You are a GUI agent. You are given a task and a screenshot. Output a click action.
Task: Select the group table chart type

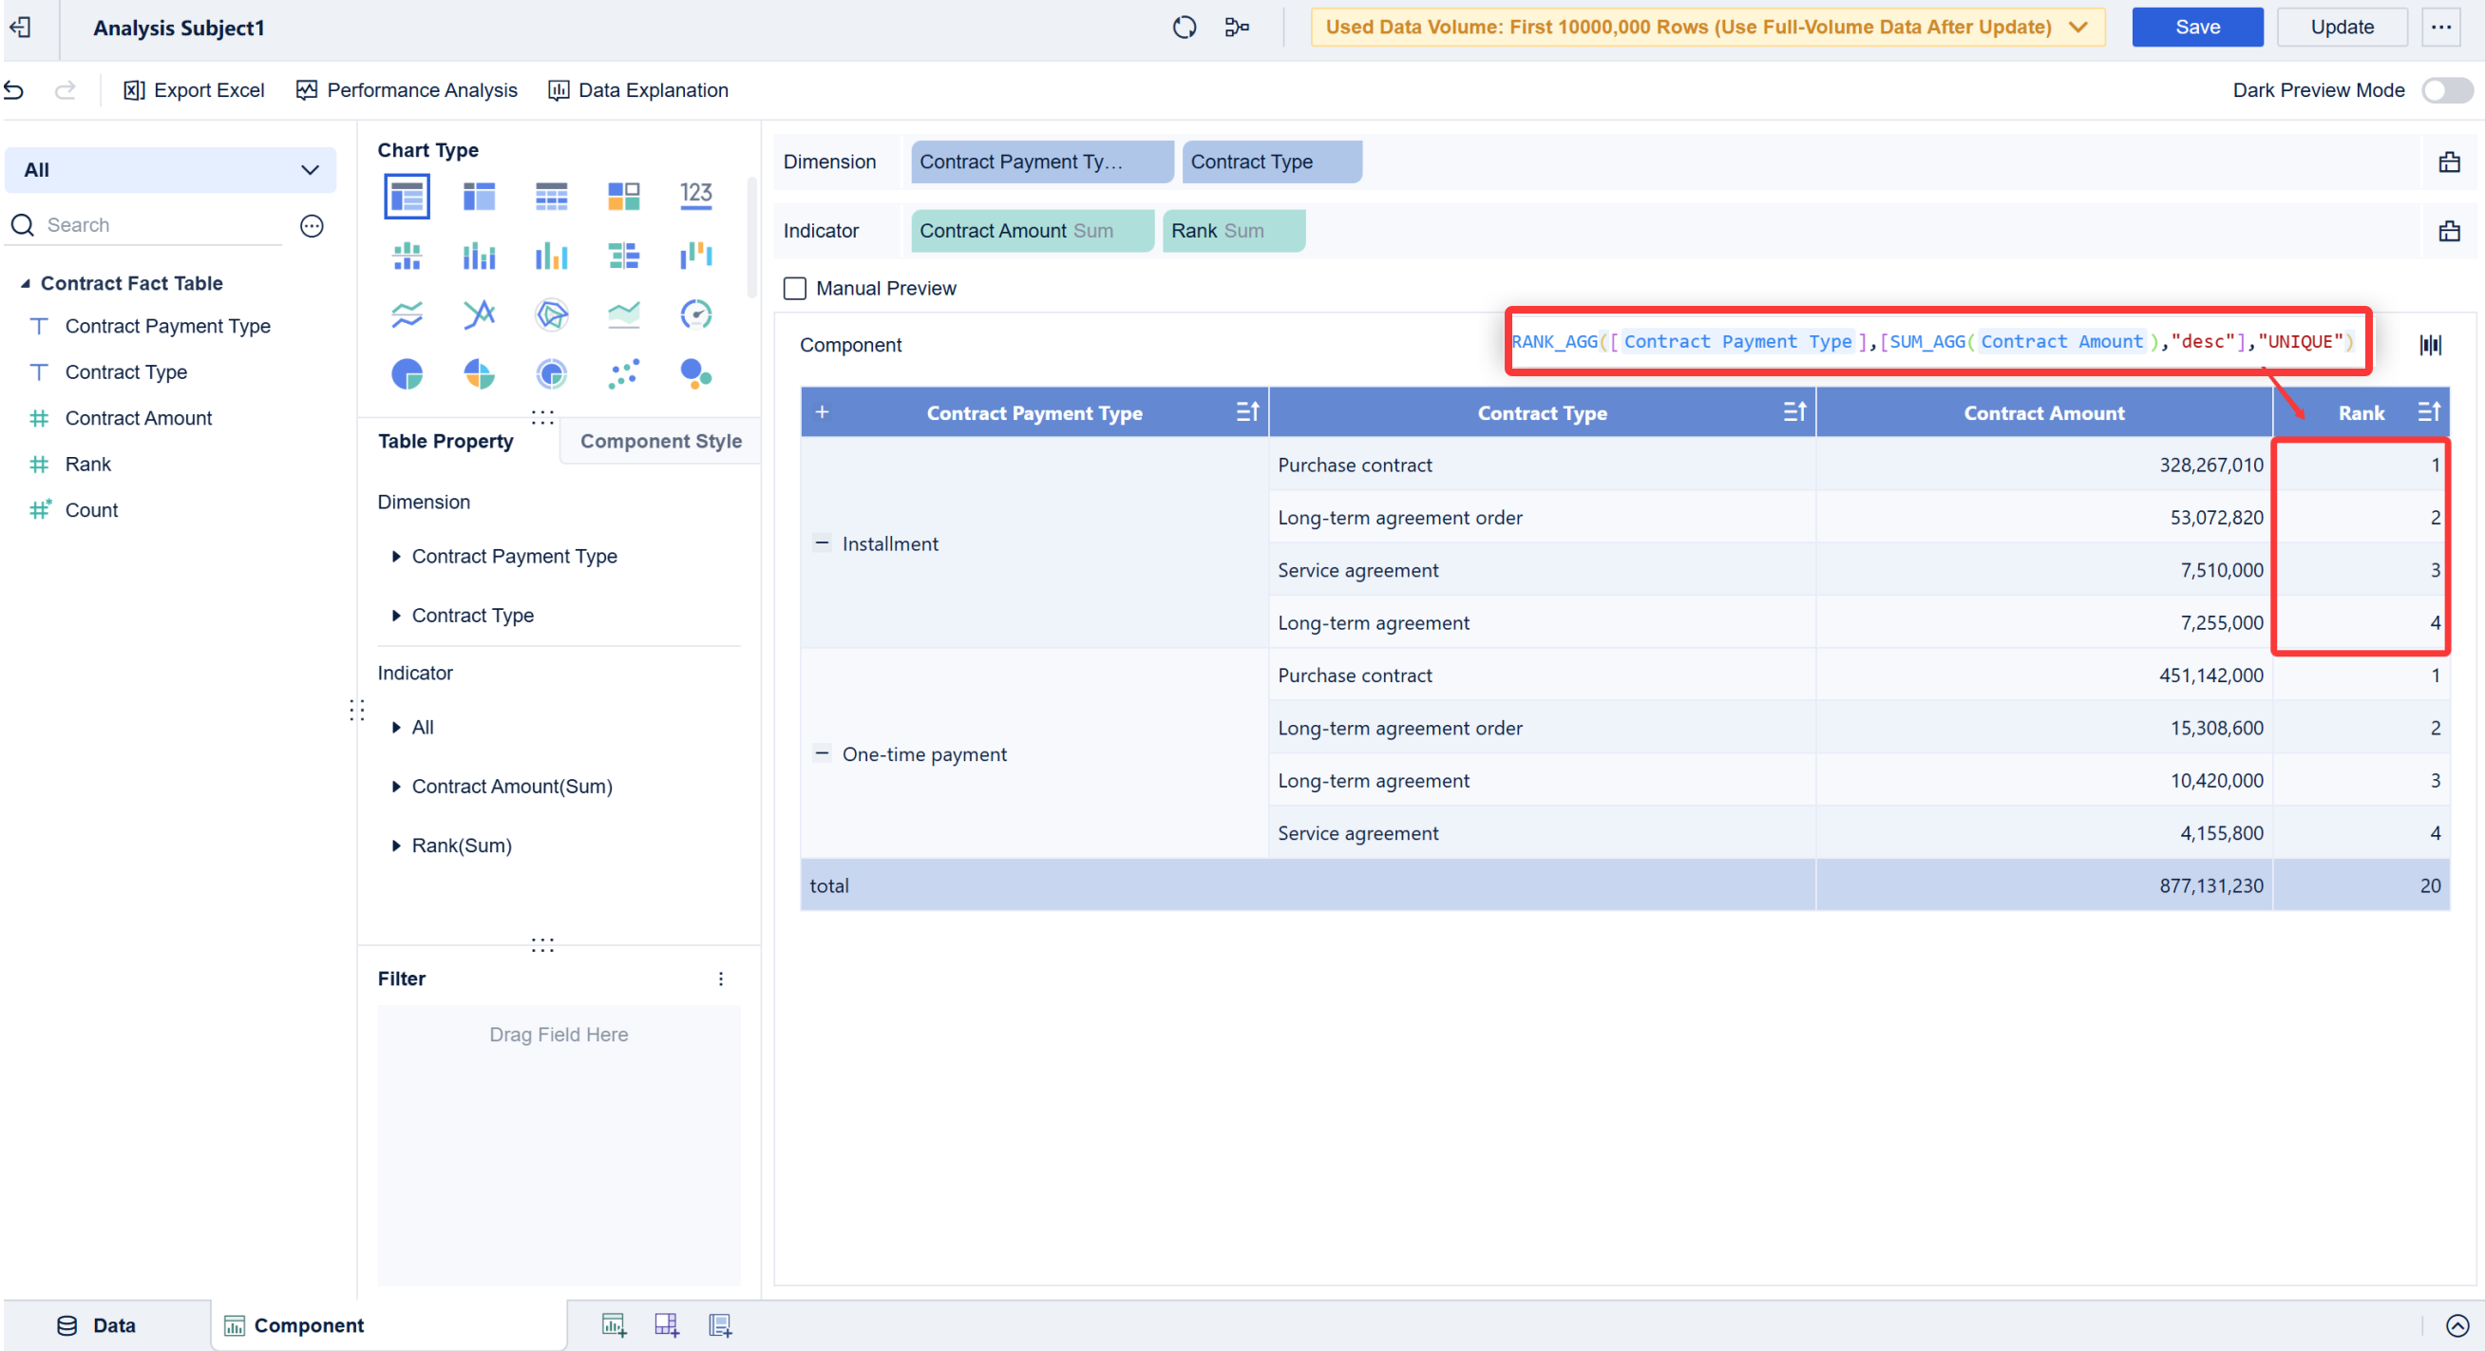[407, 197]
